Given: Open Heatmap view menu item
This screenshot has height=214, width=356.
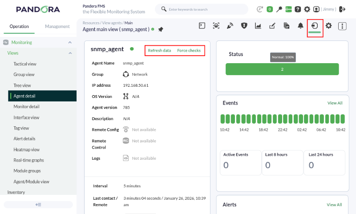Looking at the screenshot, I should coord(26,149).
